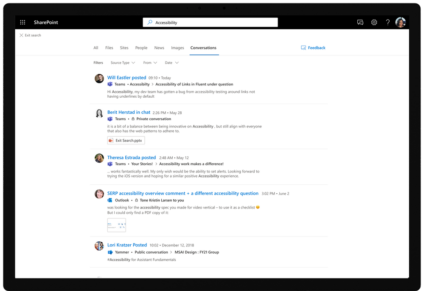424x291 pixels.
Task: Open the settings gear icon
Action: click(x=374, y=23)
